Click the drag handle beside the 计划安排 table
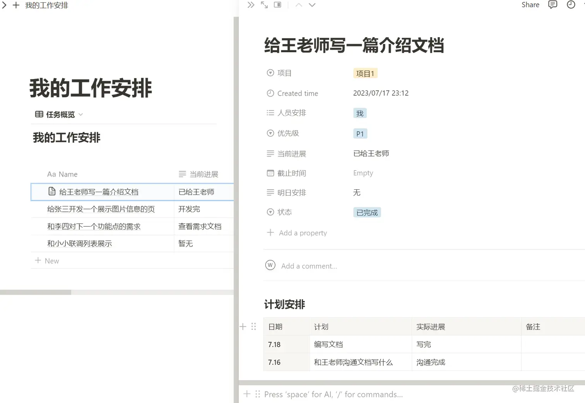585x403 pixels. pyautogui.click(x=254, y=327)
